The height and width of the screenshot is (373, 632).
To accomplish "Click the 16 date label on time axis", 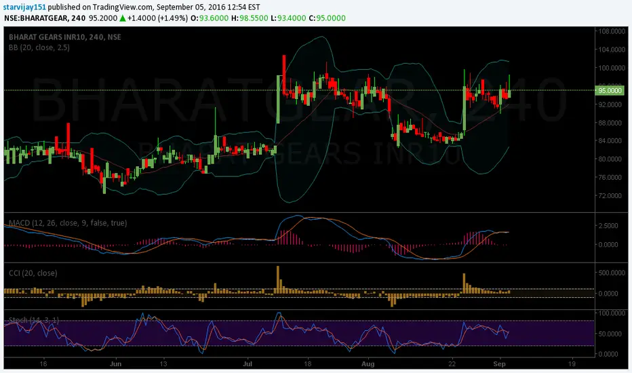I will coord(43,364).
